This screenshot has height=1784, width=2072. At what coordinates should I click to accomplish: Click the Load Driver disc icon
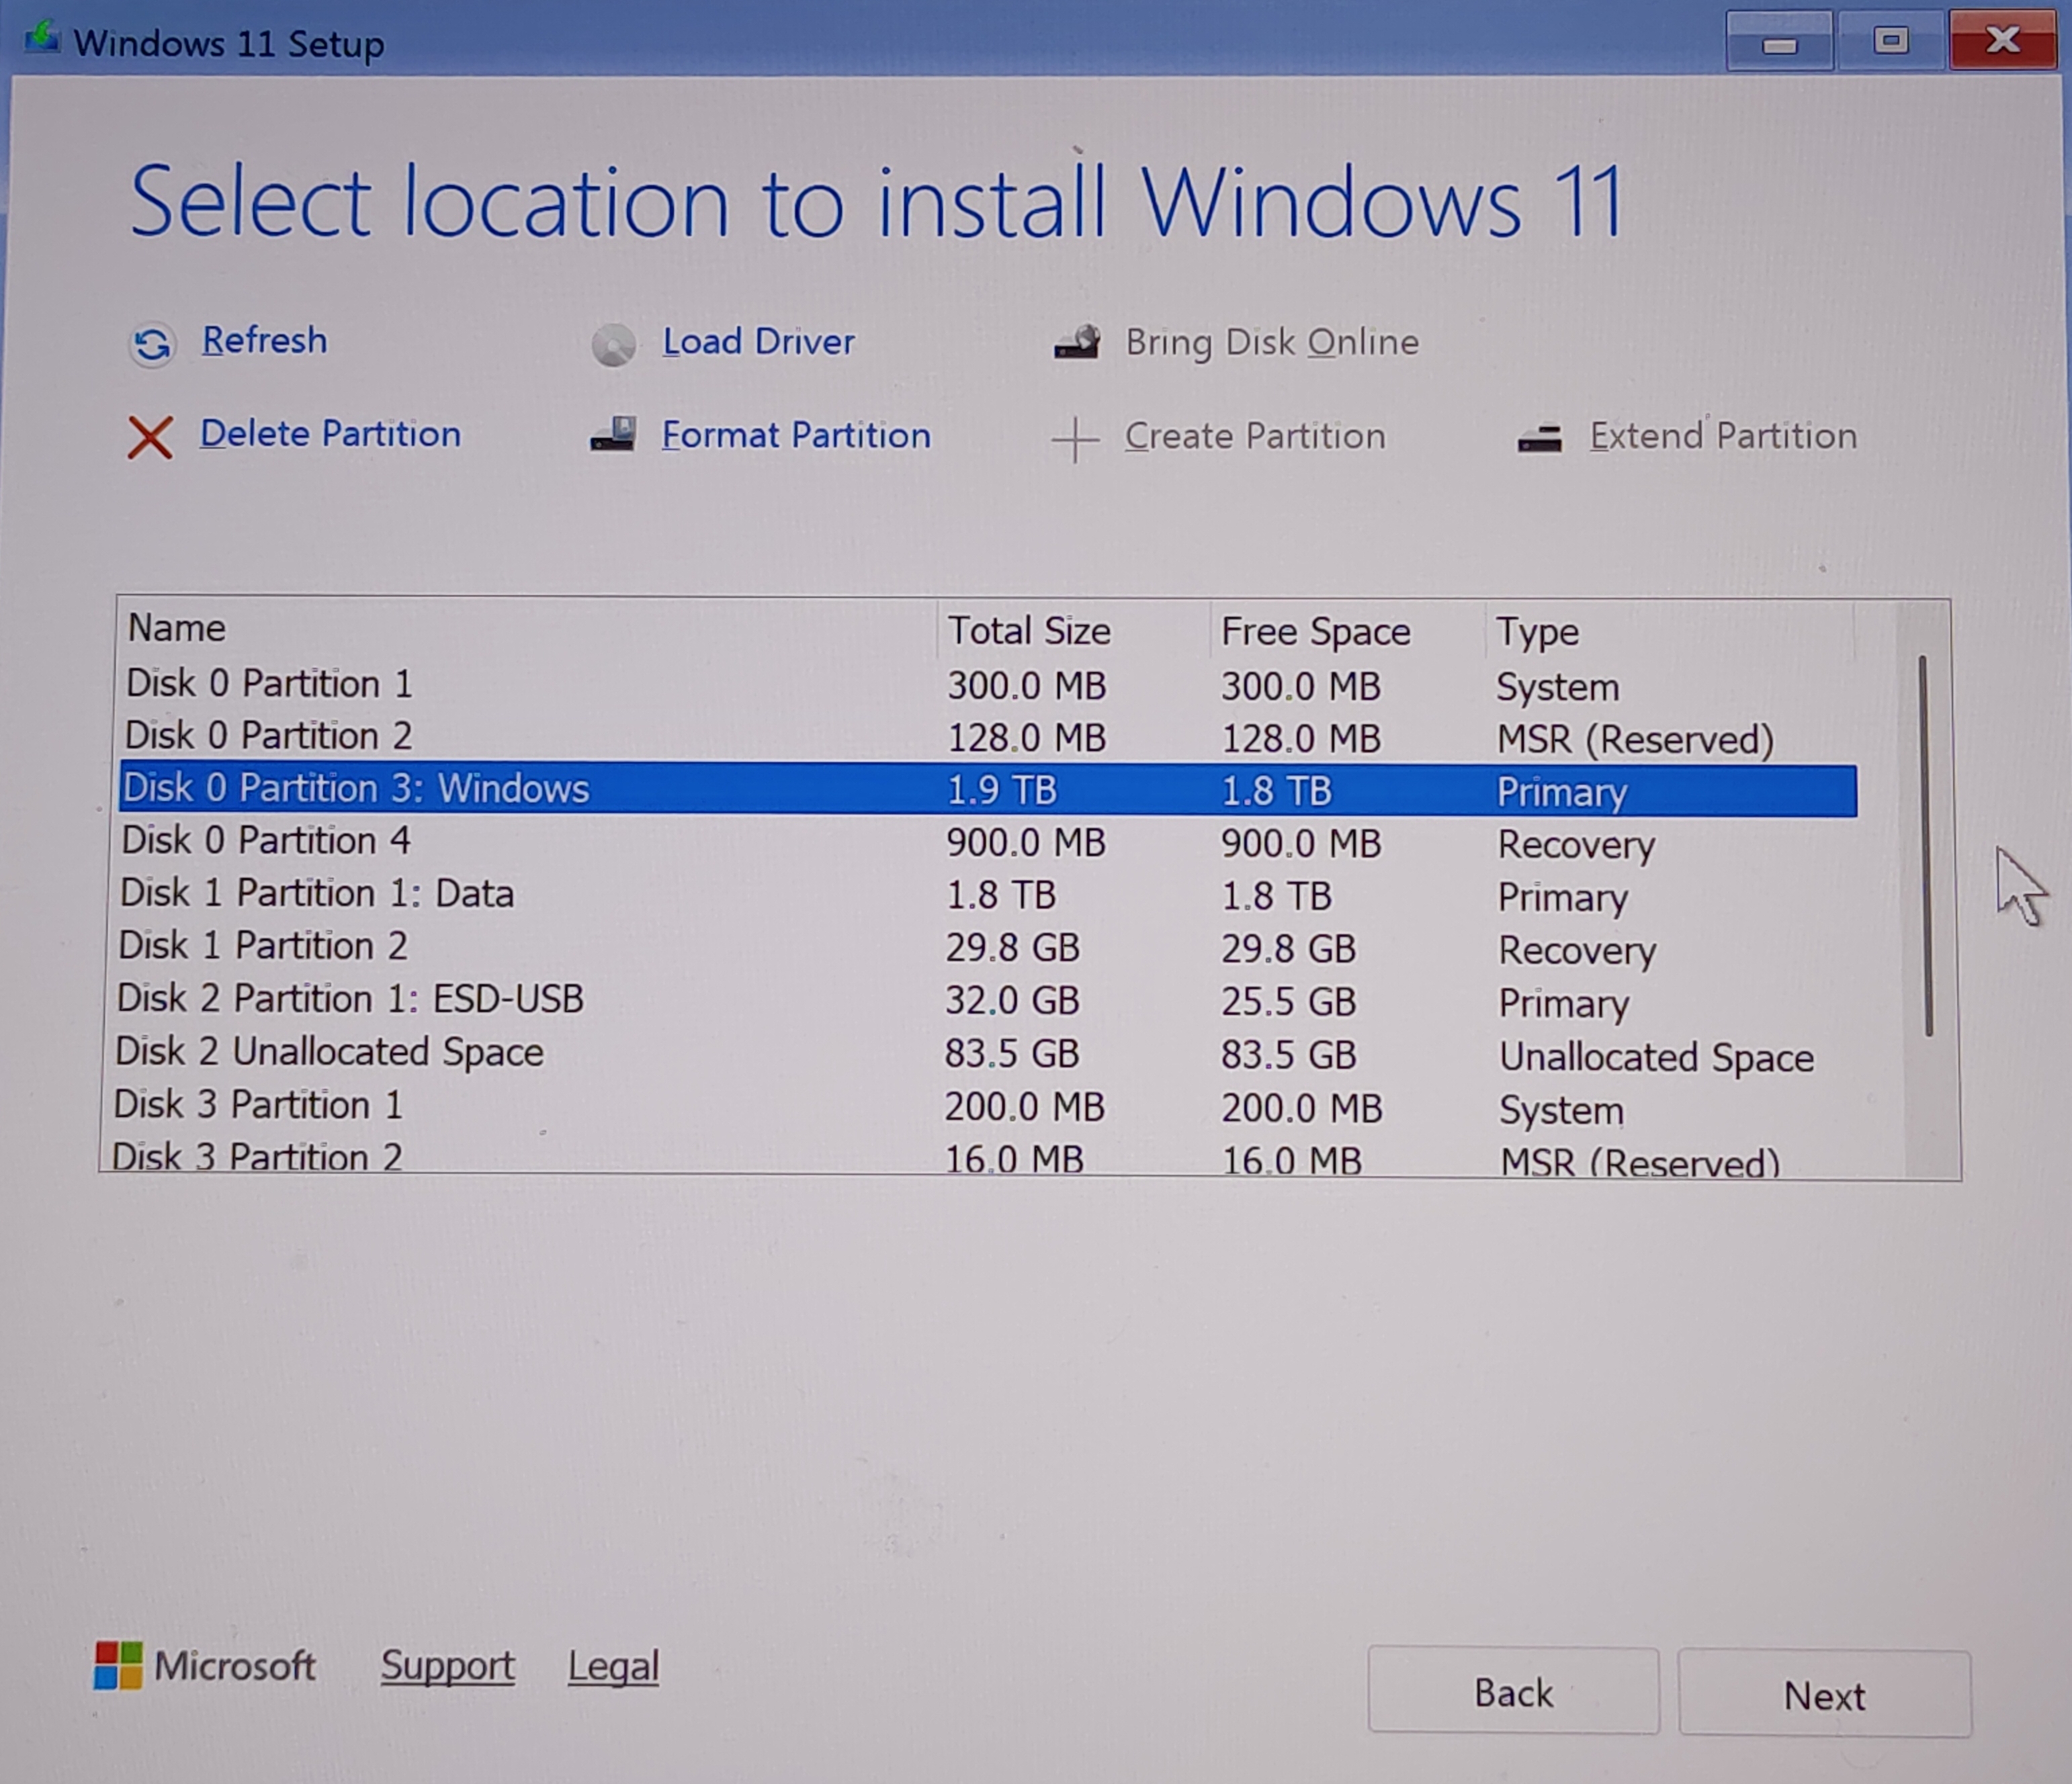(x=613, y=346)
